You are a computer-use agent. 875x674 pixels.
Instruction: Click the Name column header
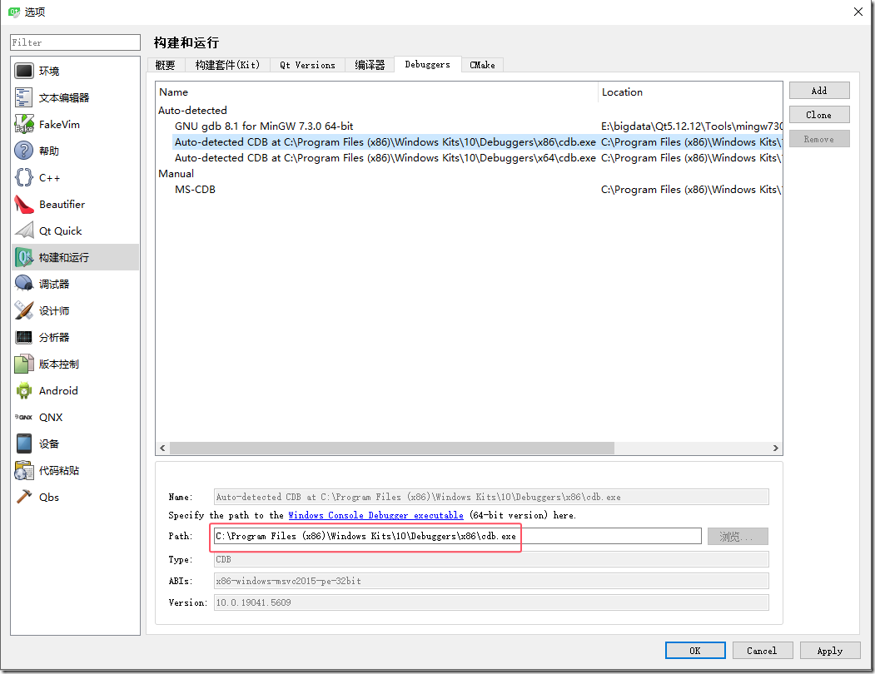(x=376, y=92)
